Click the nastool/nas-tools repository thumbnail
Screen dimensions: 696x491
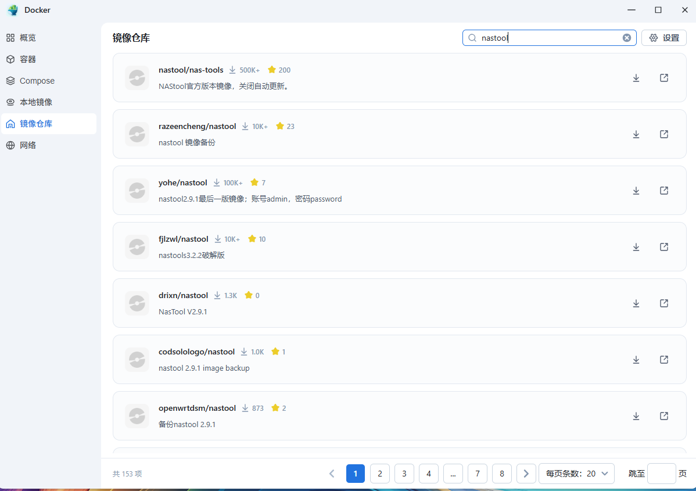(x=137, y=78)
